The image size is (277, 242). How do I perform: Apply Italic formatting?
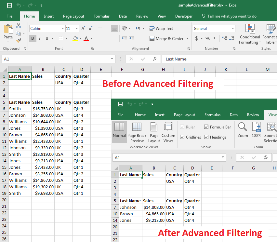40,38
